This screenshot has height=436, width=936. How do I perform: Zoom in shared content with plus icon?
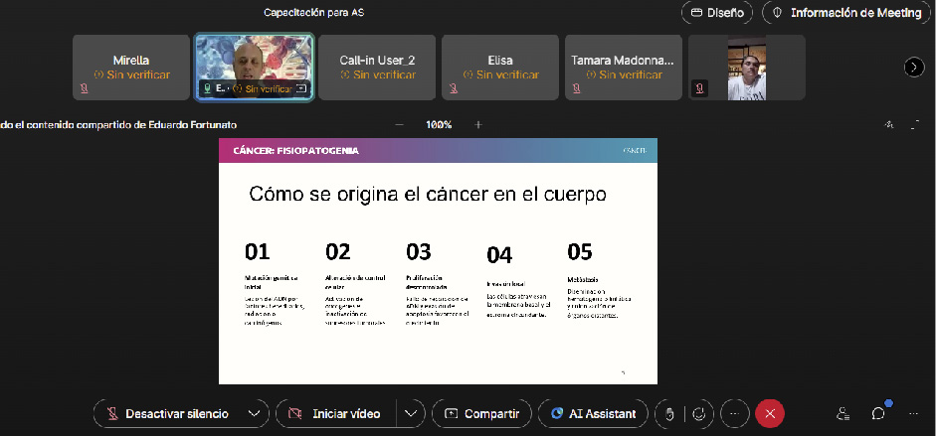478,125
